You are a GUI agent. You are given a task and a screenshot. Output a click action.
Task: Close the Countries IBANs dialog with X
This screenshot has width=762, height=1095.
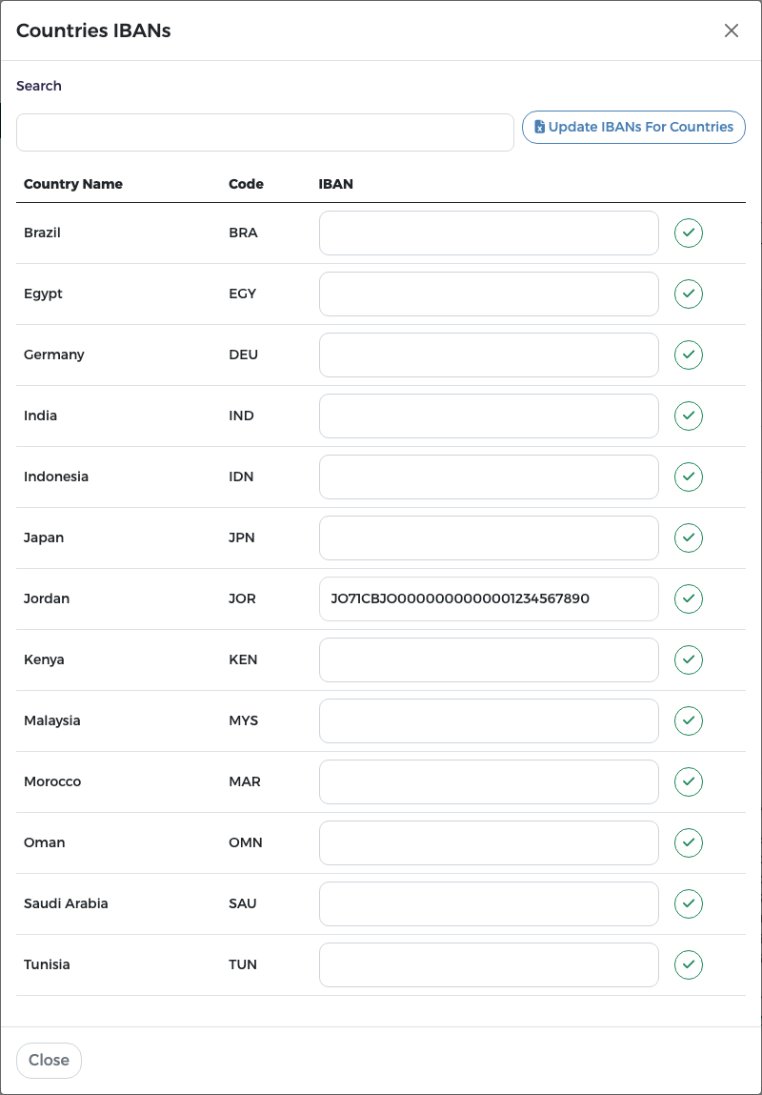click(731, 30)
